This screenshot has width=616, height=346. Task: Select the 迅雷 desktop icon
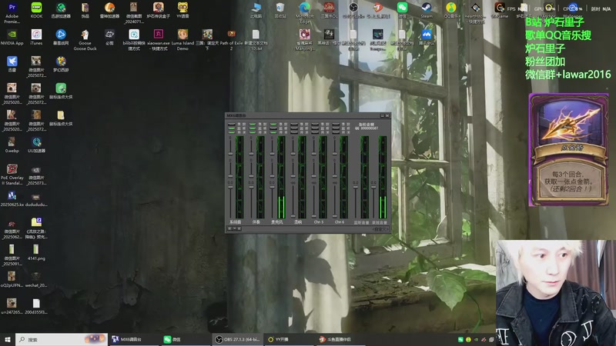point(12,65)
